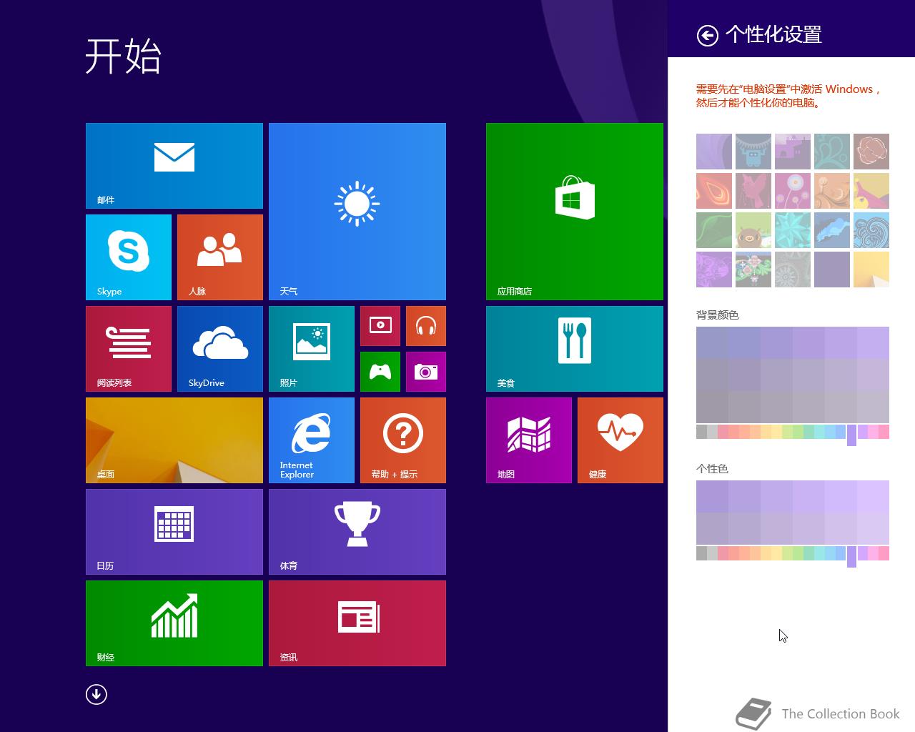
Task: Open the small magenta Camera tile
Action: (426, 372)
